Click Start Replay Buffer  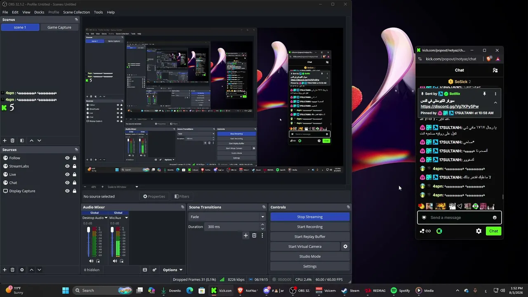pyautogui.click(x=310, y=237)
